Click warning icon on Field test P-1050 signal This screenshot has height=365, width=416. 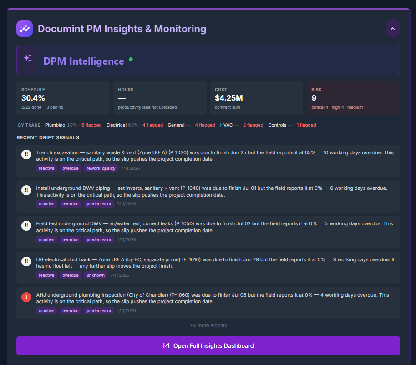pos(26,226)
